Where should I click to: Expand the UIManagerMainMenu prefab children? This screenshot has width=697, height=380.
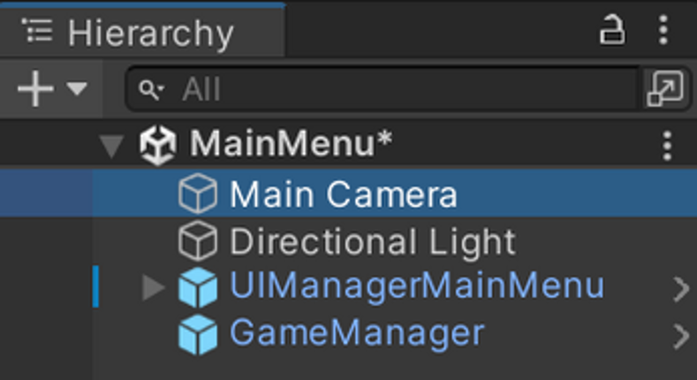(153, 287)
